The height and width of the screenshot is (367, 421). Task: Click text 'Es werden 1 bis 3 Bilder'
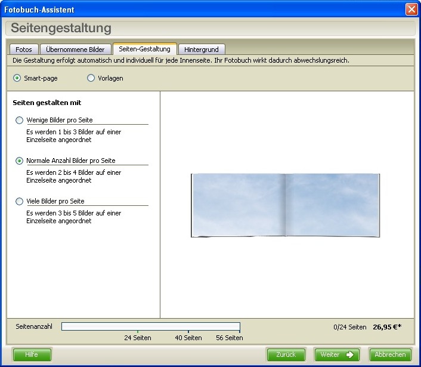click(x=73, y=135)
